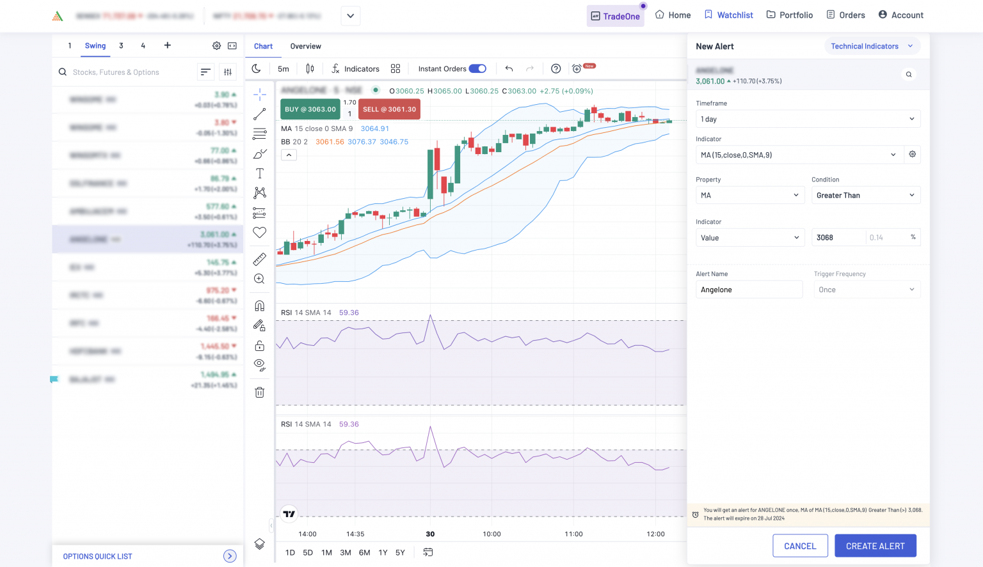Change the candlestick chart style
Image resolution: width=983 pixels, height=567 pixels.
[310, 68]
